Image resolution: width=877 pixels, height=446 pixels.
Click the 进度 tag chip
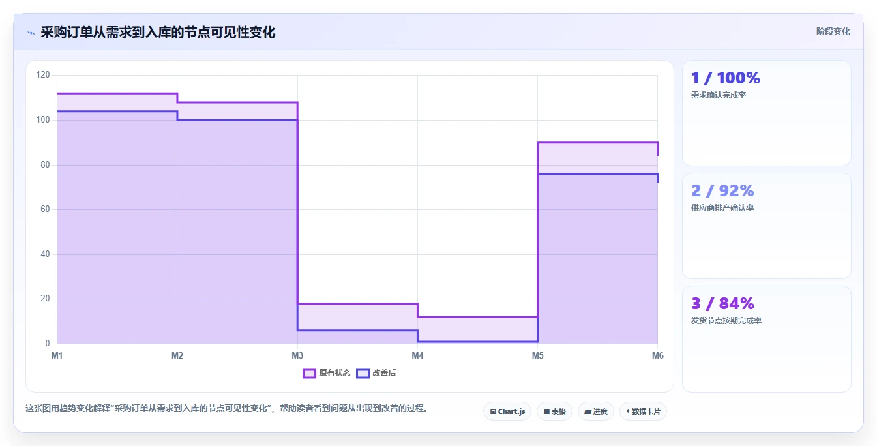596,411
